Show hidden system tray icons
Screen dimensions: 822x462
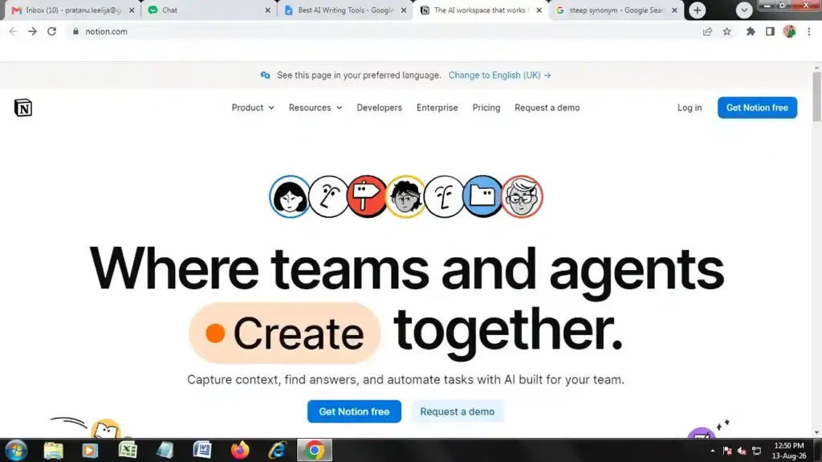(x=713, y=451)
